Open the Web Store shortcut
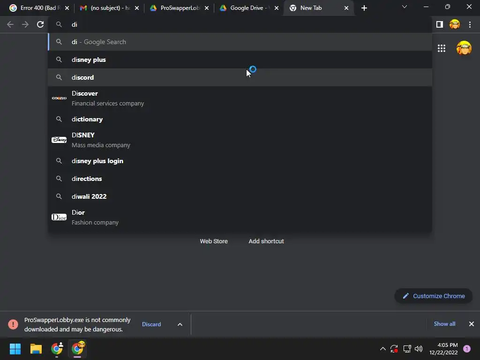 pos(214,241)
